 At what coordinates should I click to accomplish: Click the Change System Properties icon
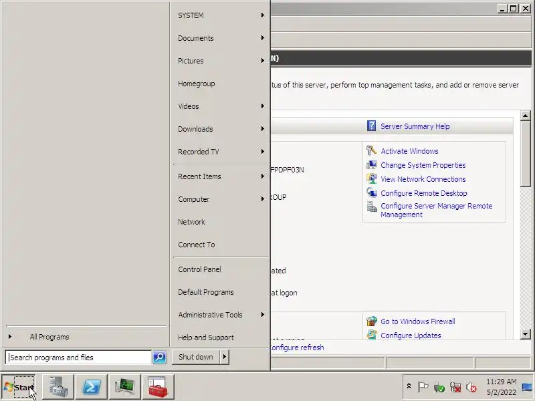[x=371, y=165]
